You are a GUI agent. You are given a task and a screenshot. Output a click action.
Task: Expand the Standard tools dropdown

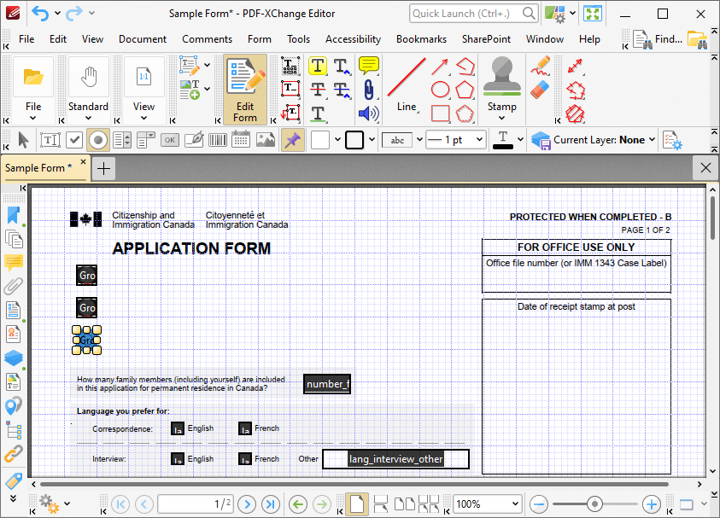[88, 118]
